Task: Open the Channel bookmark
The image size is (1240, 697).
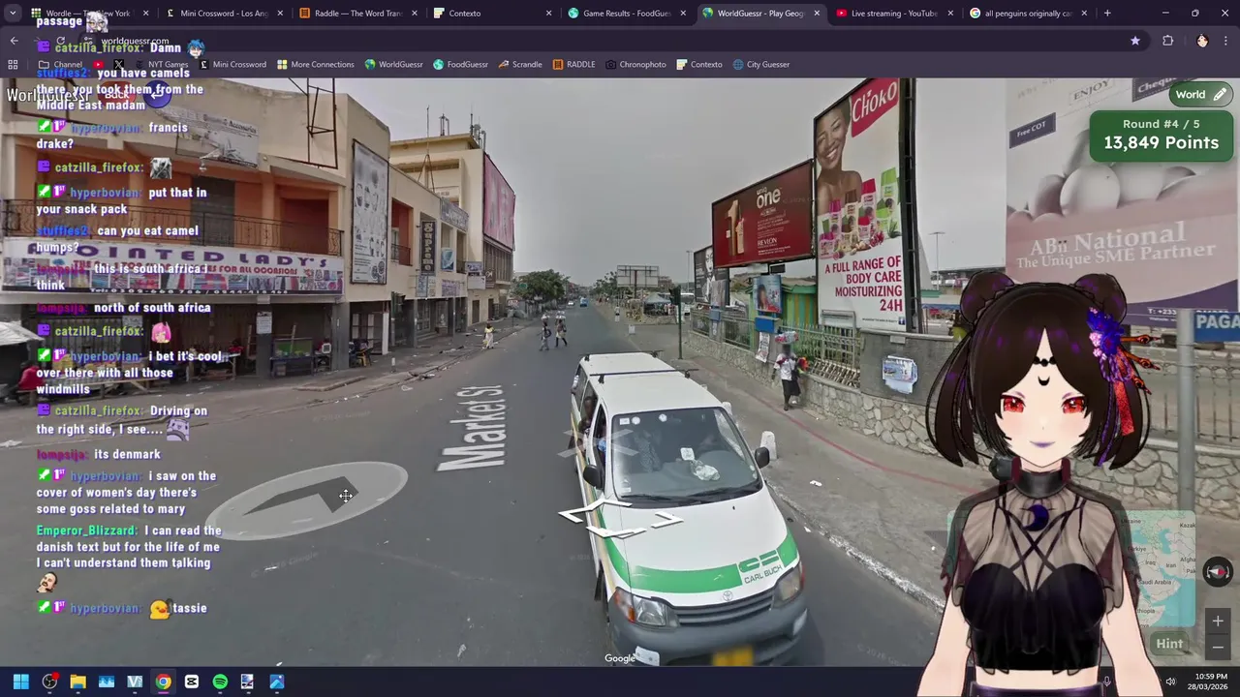Action: click(60, 64)
